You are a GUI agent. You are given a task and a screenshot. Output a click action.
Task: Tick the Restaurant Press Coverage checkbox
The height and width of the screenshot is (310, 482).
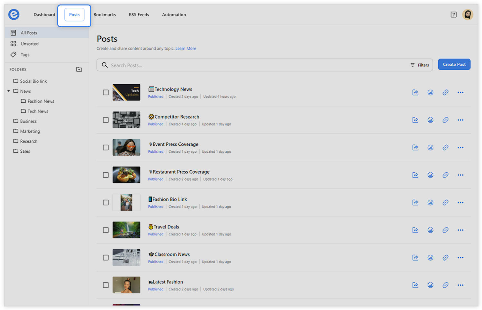click(105, 175)
